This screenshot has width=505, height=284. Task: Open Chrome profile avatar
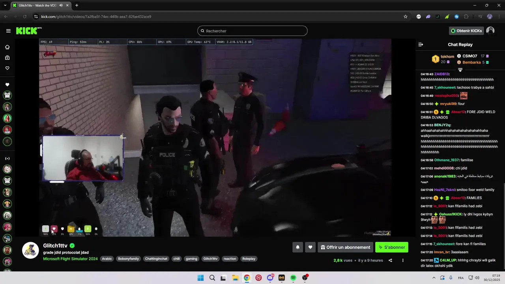(490, 17)
